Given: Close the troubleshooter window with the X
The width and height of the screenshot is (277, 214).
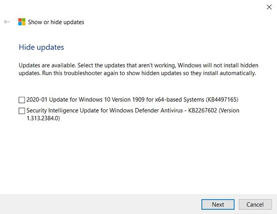Looking at the screenshot, I should point(269,6).
